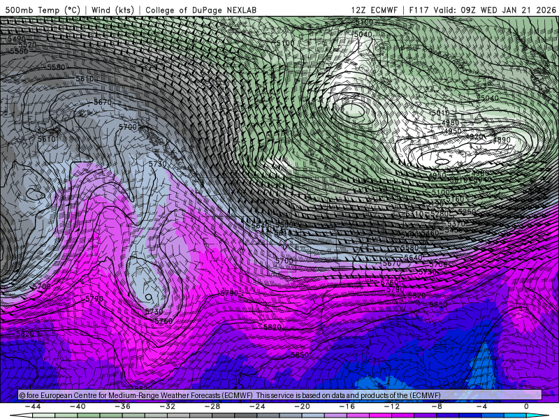Click the 5640 height contour label
The height and width of the screenshot is (419, 559).
pyautogui.click(x=413, y=257)
